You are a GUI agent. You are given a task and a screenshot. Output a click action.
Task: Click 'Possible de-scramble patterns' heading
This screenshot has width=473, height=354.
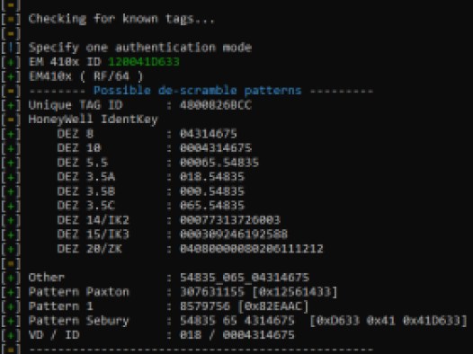198,91
